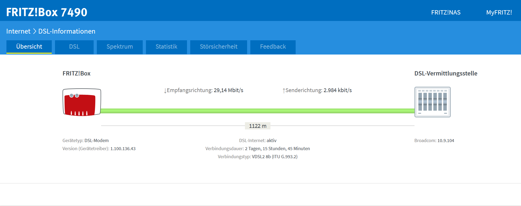Switch to the Statistik tab
Viewport: 521px width, 206px height.
166,47
